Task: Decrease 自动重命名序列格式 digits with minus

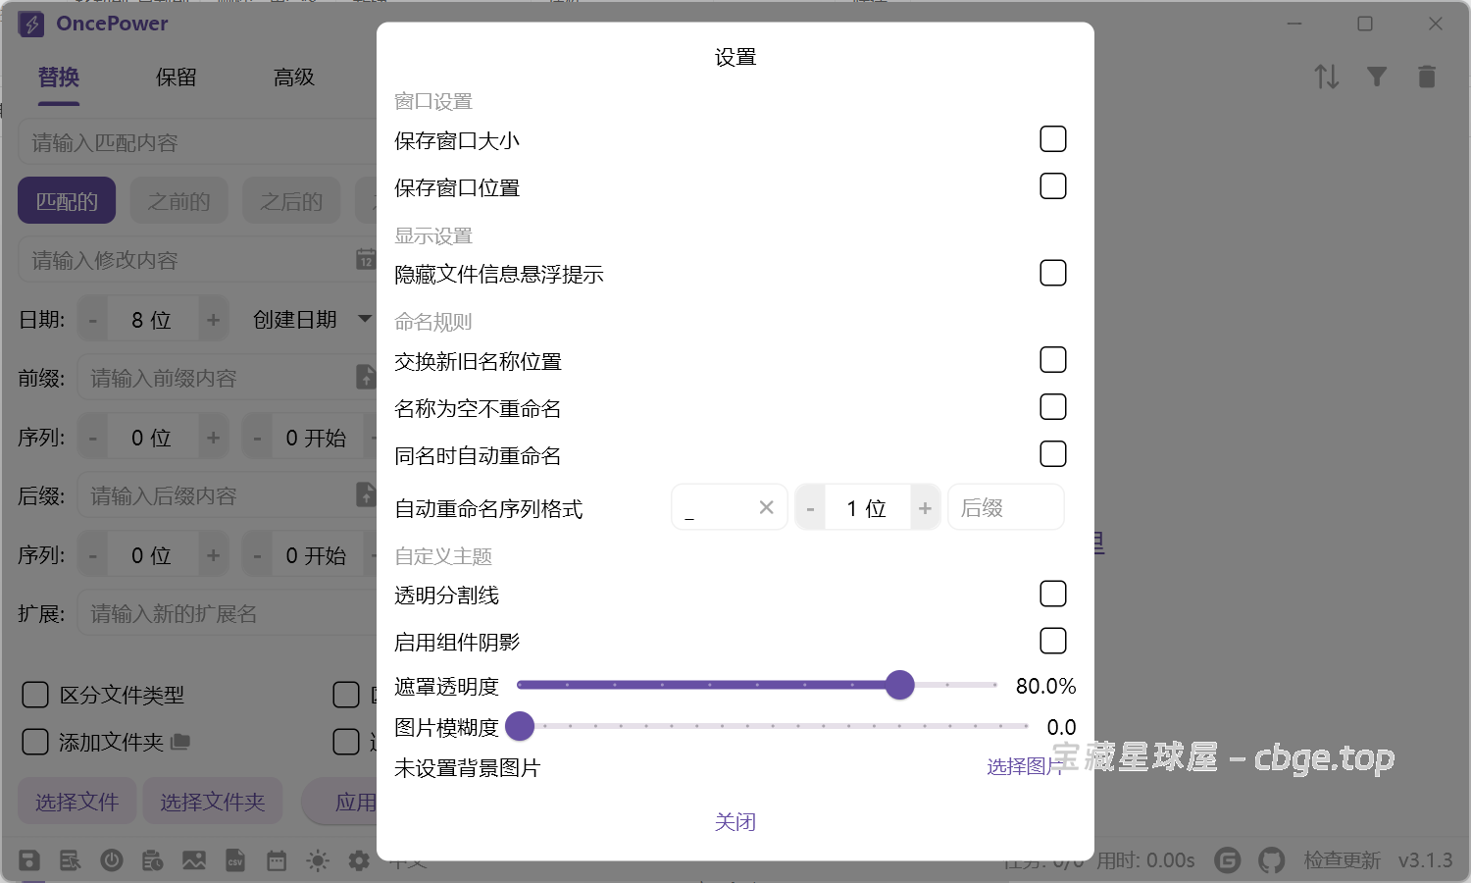Action: (x=810, y=508)
